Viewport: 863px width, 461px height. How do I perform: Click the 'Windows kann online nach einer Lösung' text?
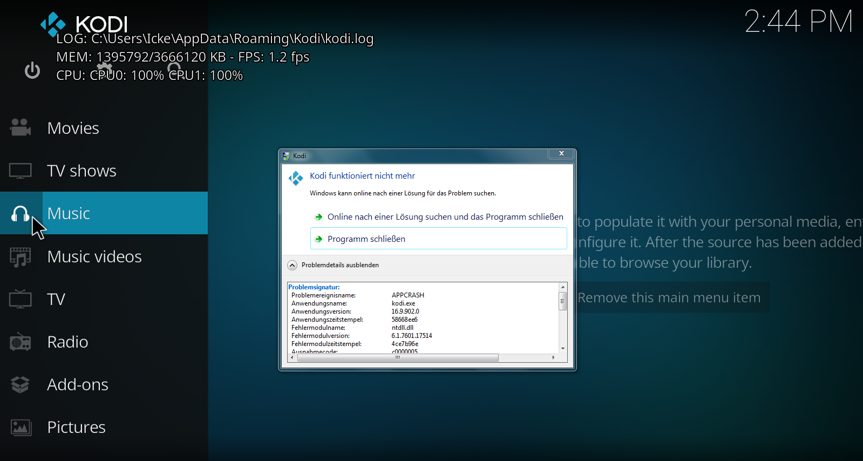[x=403, y=193]
